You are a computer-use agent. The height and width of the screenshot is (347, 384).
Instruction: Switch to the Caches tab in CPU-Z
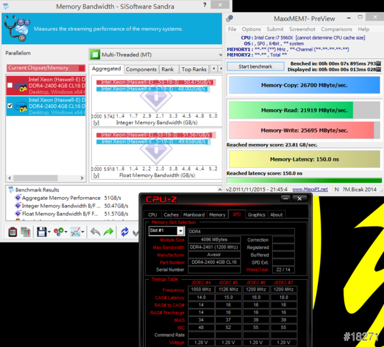171,214
